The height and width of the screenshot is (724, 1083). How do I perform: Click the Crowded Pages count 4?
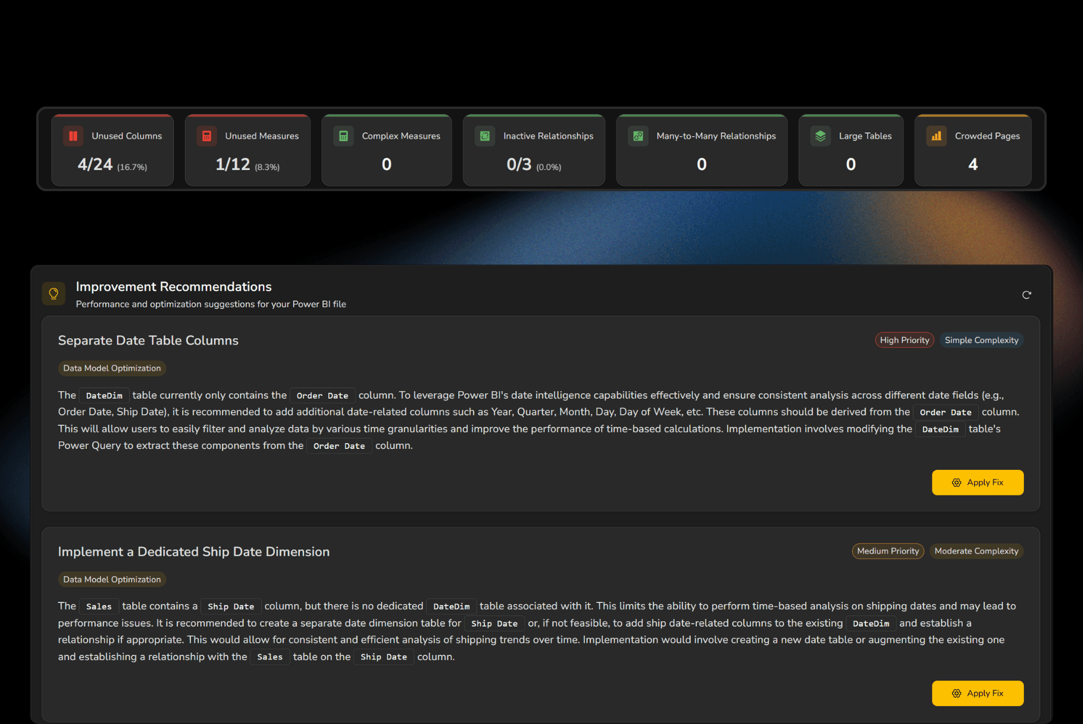(x=973, y=164)
